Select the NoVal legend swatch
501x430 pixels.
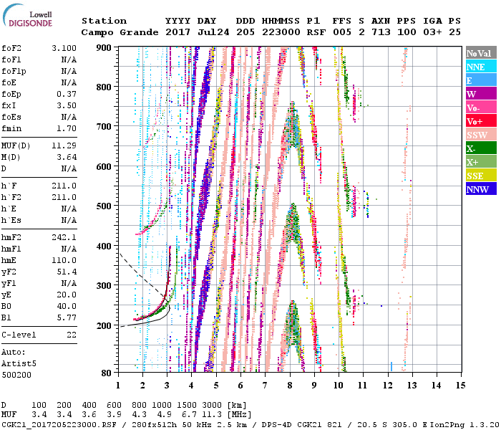[480, 54]
